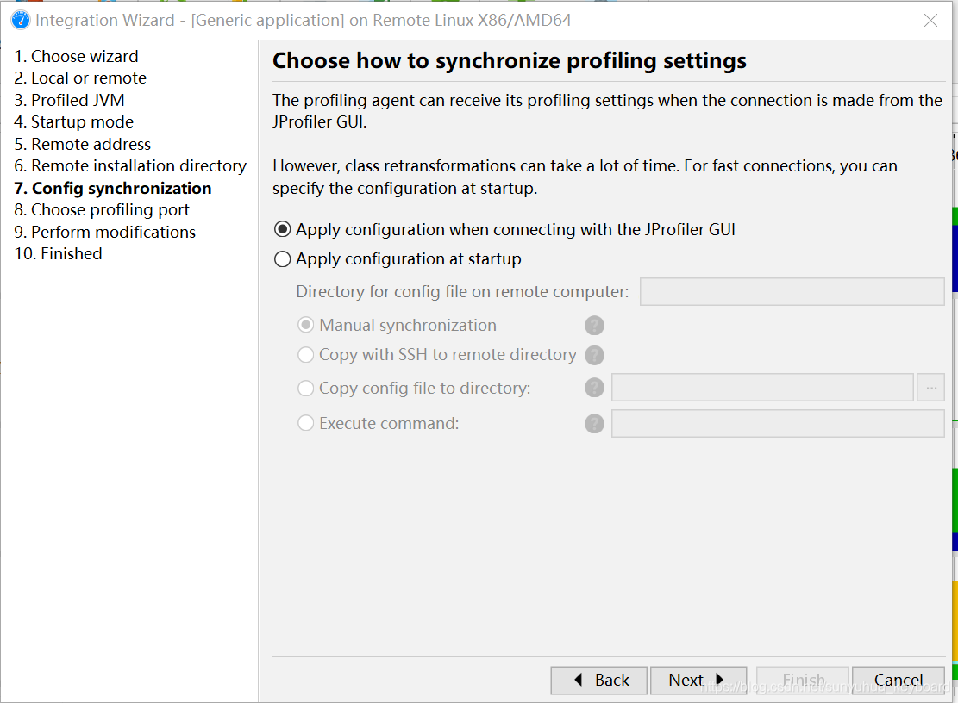Image resolution: width=958 pixels, height=703 pixels.
Task: Cancel the integration wizard
Action: 898,680
